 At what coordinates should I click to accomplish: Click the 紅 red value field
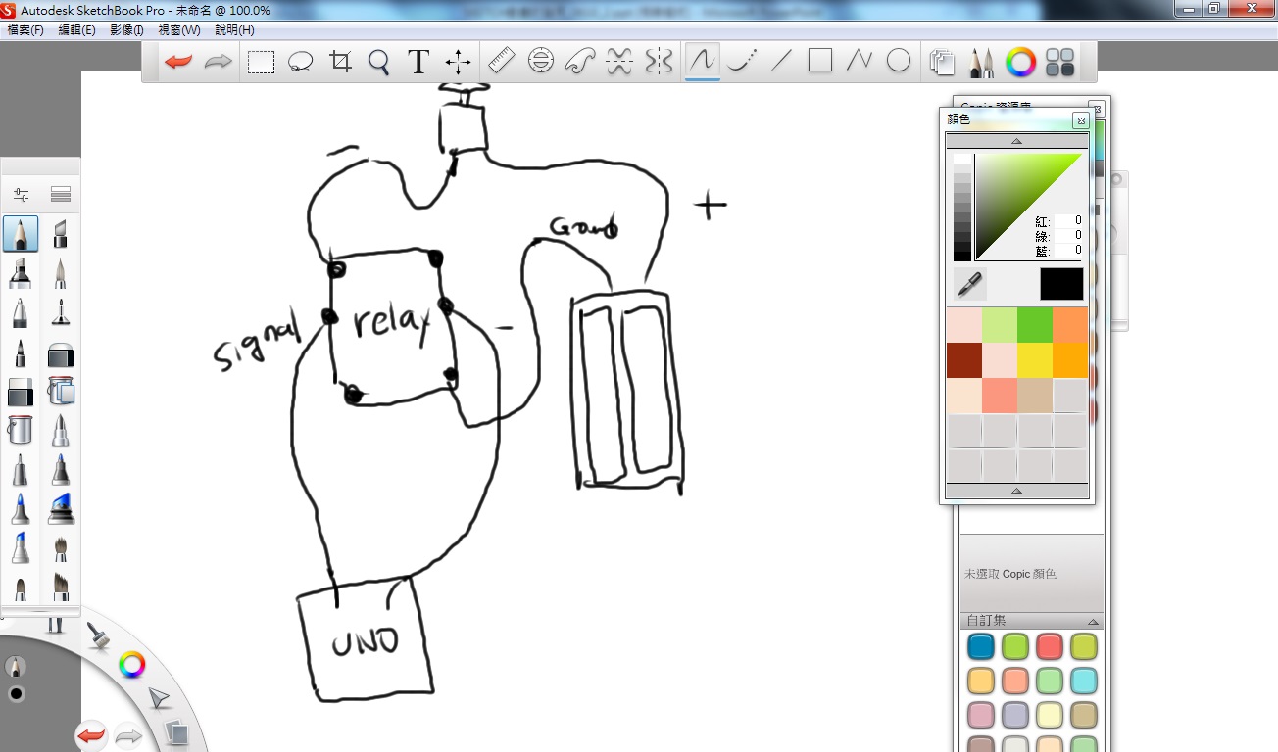pos(1069,221)
